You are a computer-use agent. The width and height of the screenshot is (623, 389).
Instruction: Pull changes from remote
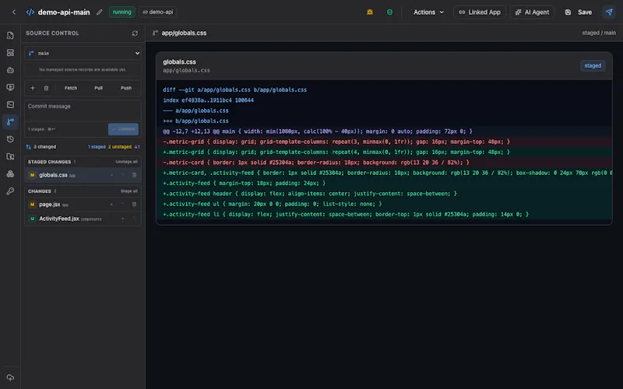pyautogui.click(x=99, y=88)
